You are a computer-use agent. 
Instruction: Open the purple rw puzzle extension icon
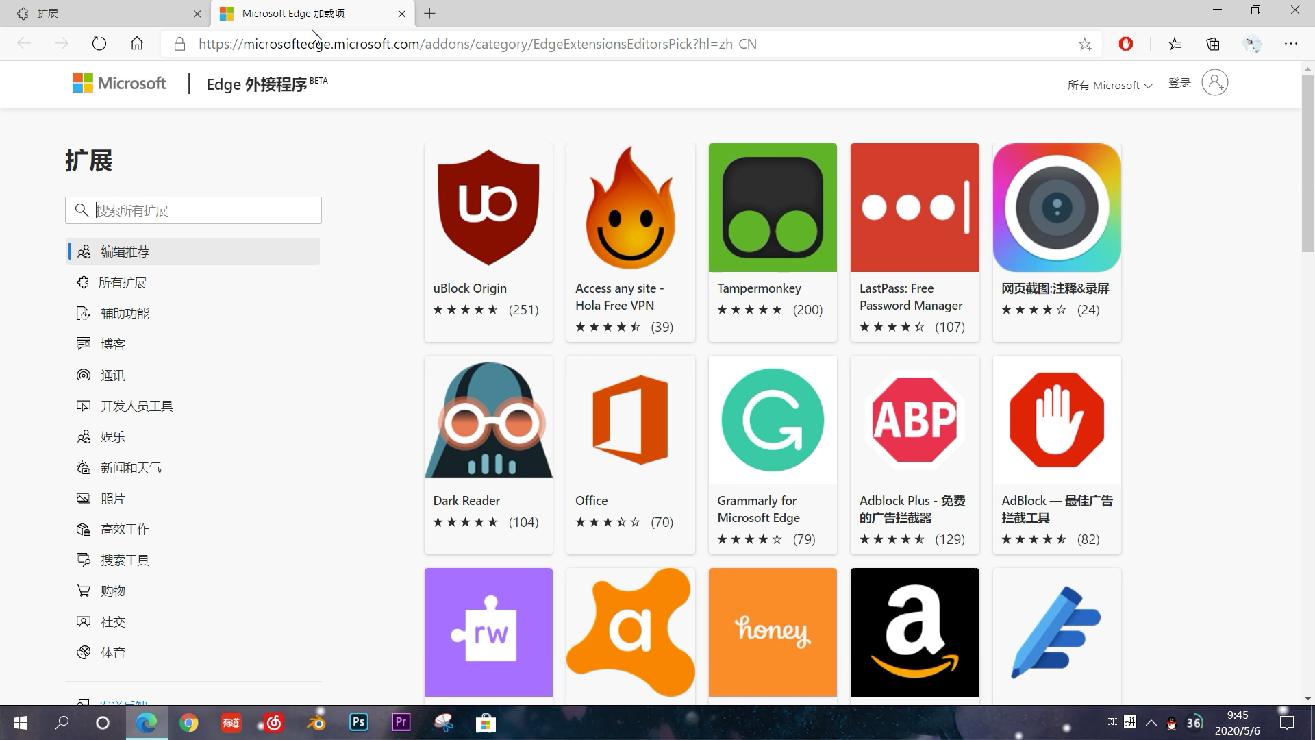tap(488, 632)
